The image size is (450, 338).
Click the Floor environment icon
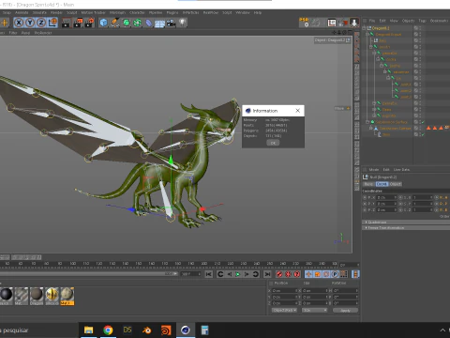(x=159, y=23)
